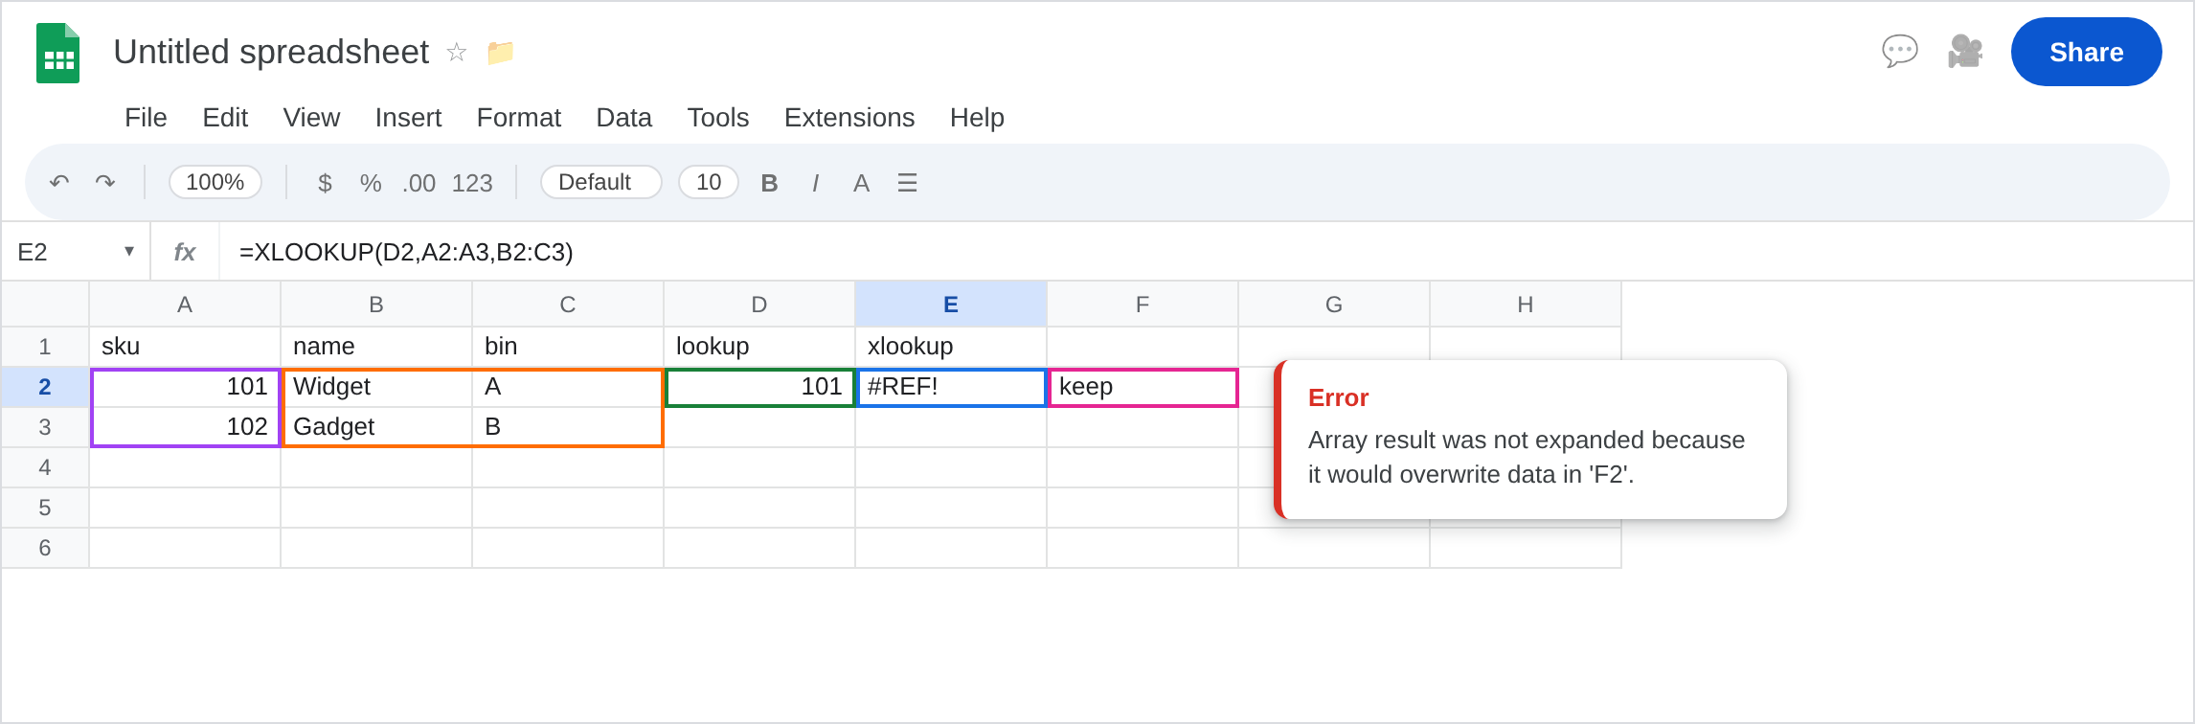Click the fx function icon
2195x724 pixels.
[x=185, y=252]
